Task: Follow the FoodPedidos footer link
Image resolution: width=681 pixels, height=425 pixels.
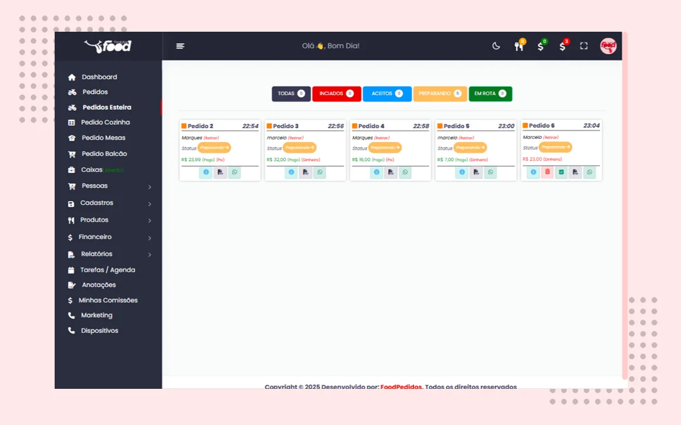Action: [x=401, y=386]
